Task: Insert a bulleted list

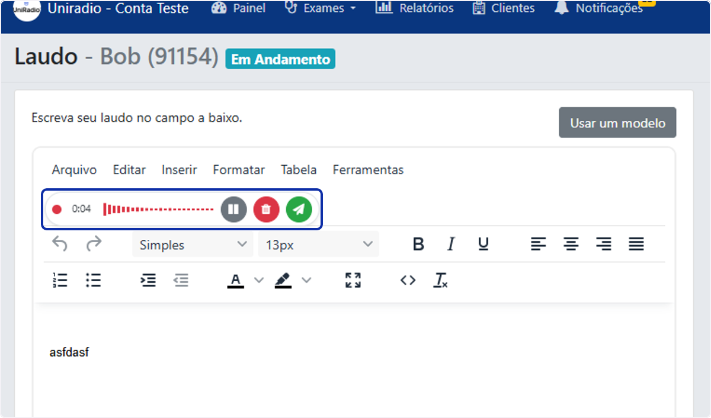Action: click(93, 280)
